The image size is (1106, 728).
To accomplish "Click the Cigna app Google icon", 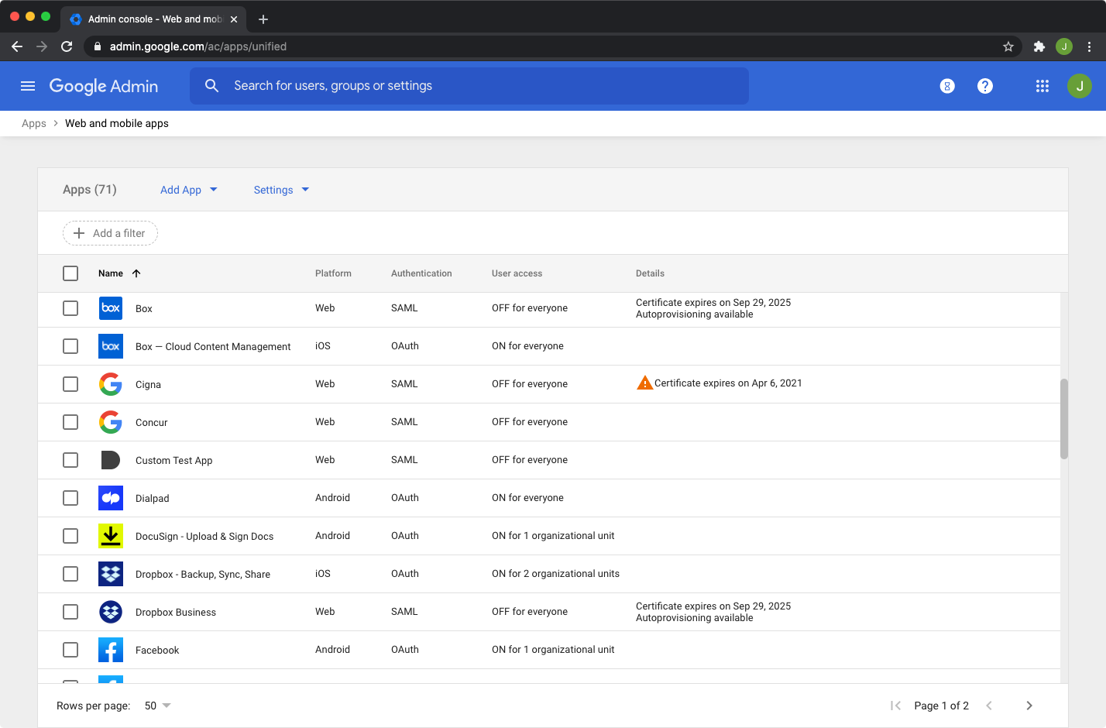I will pos(111,384).
